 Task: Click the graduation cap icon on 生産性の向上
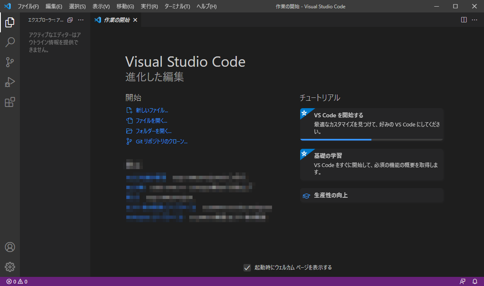pos(306,196)
